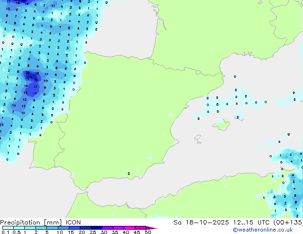
Task: Select legend swatch between 15 and 20
Action: (74, 228)
